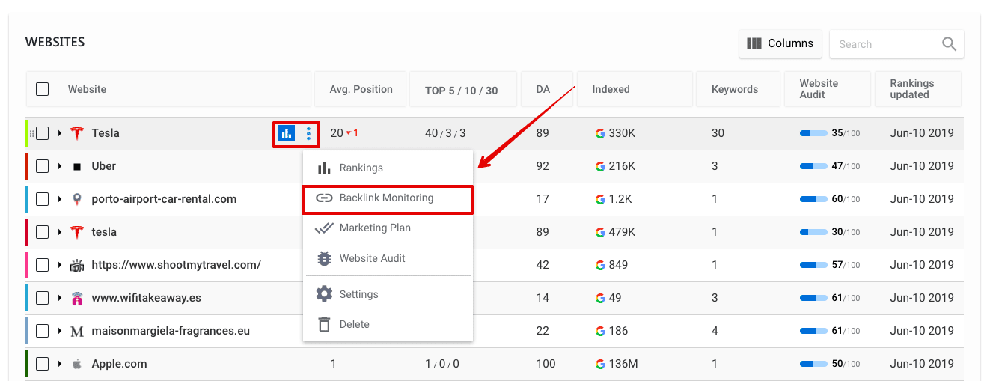
Task: Click Uber's 47/100 audit progress bar
Action: [813, 166]
